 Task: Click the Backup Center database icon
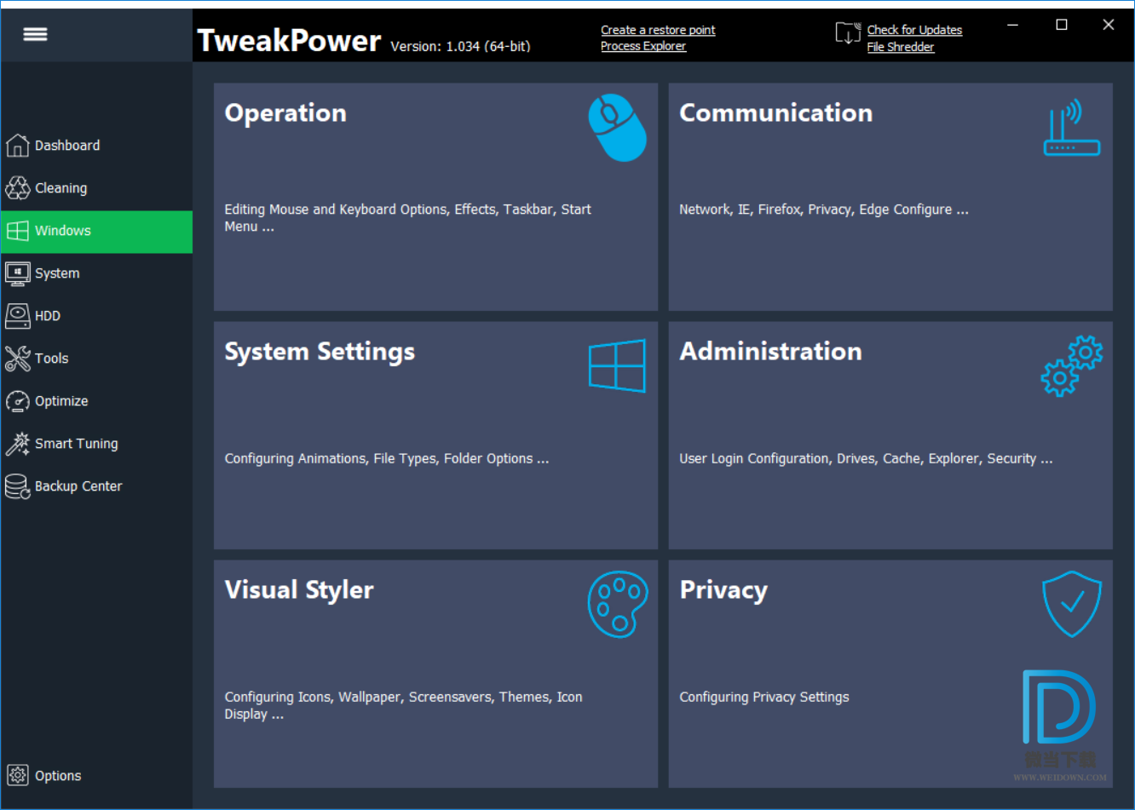click(x=17, y=486)
